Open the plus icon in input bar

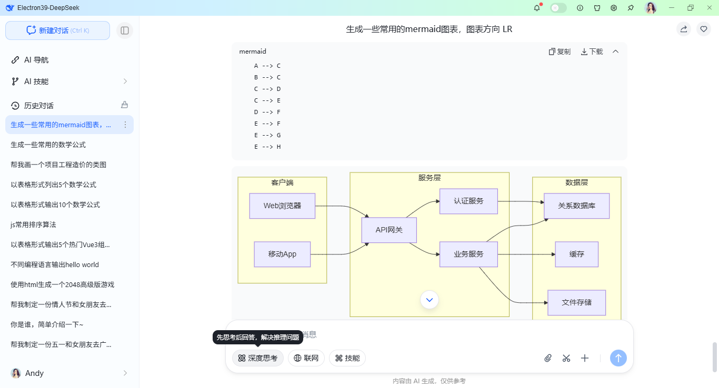(585, 358)
